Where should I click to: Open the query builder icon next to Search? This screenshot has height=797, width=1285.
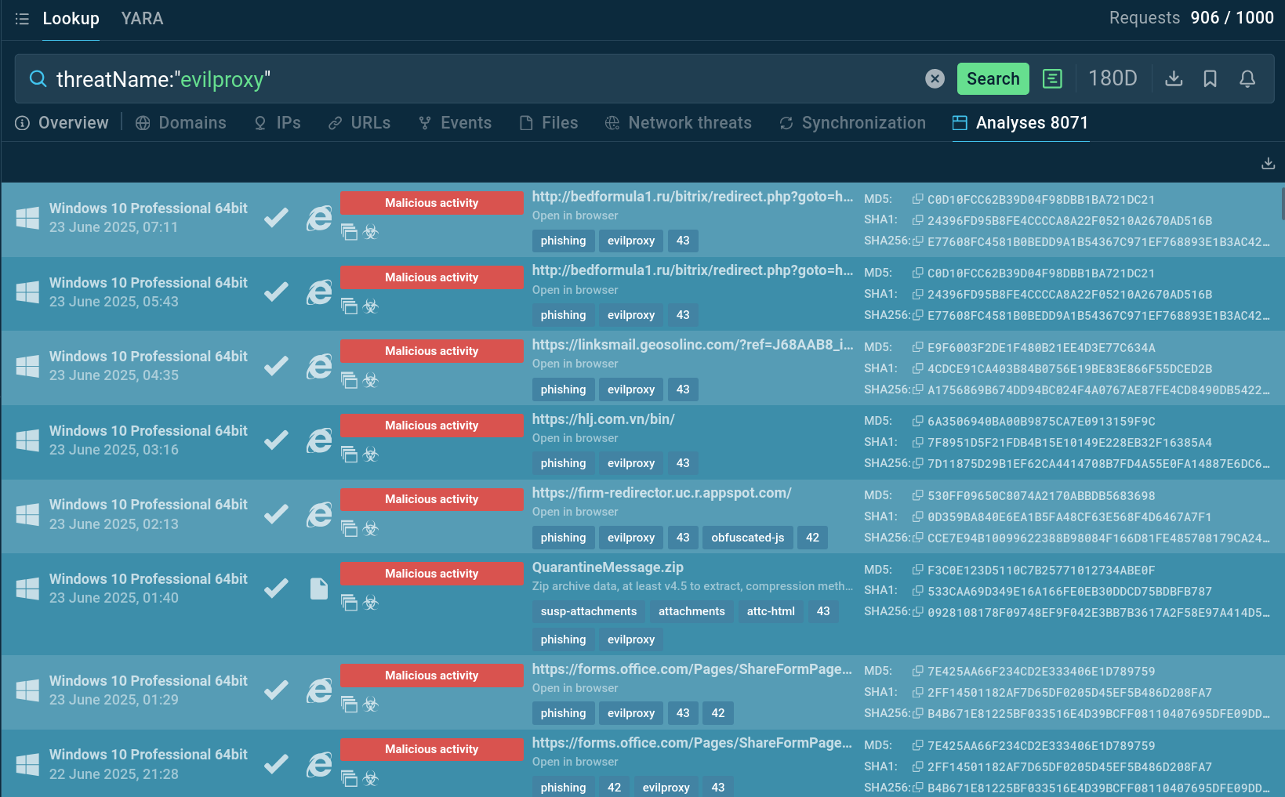pyautogui.click(x=1052, y=78)
